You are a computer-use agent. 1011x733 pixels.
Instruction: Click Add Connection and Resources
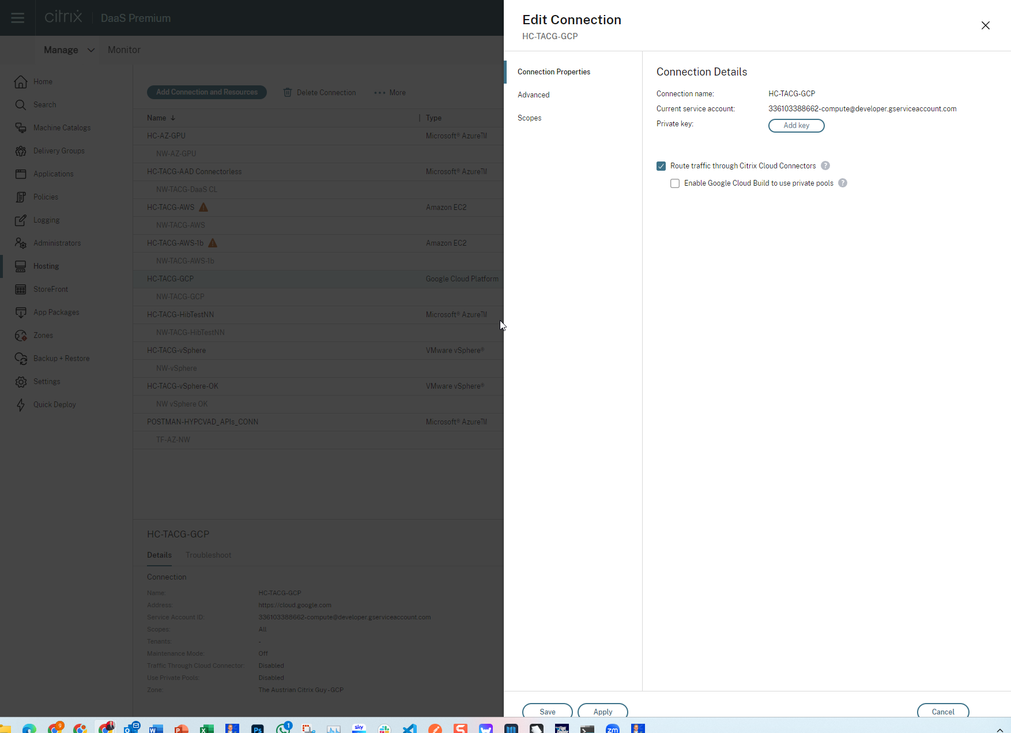click(207, 92)
